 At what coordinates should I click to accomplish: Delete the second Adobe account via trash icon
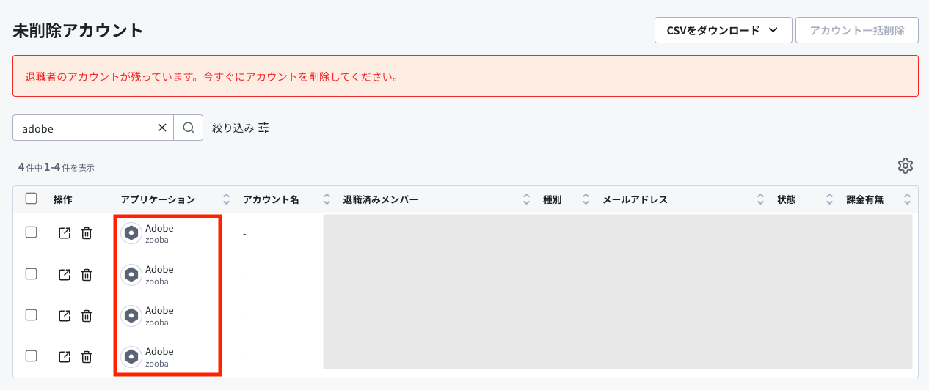[87, 274]
